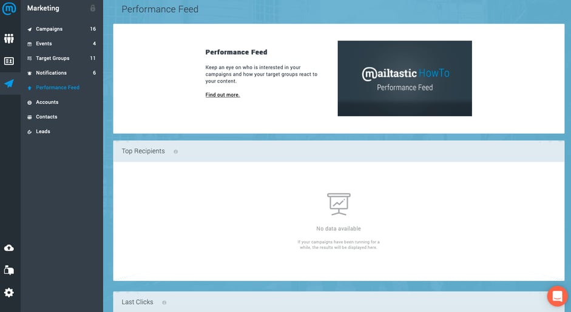The image size is (571, 312).
Task: Go to Events menu item
Action: pyautogui.click(x=44, y=44)
